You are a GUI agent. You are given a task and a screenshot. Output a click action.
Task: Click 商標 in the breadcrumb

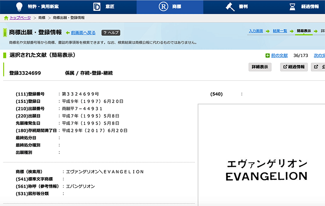tap(42, 18)
